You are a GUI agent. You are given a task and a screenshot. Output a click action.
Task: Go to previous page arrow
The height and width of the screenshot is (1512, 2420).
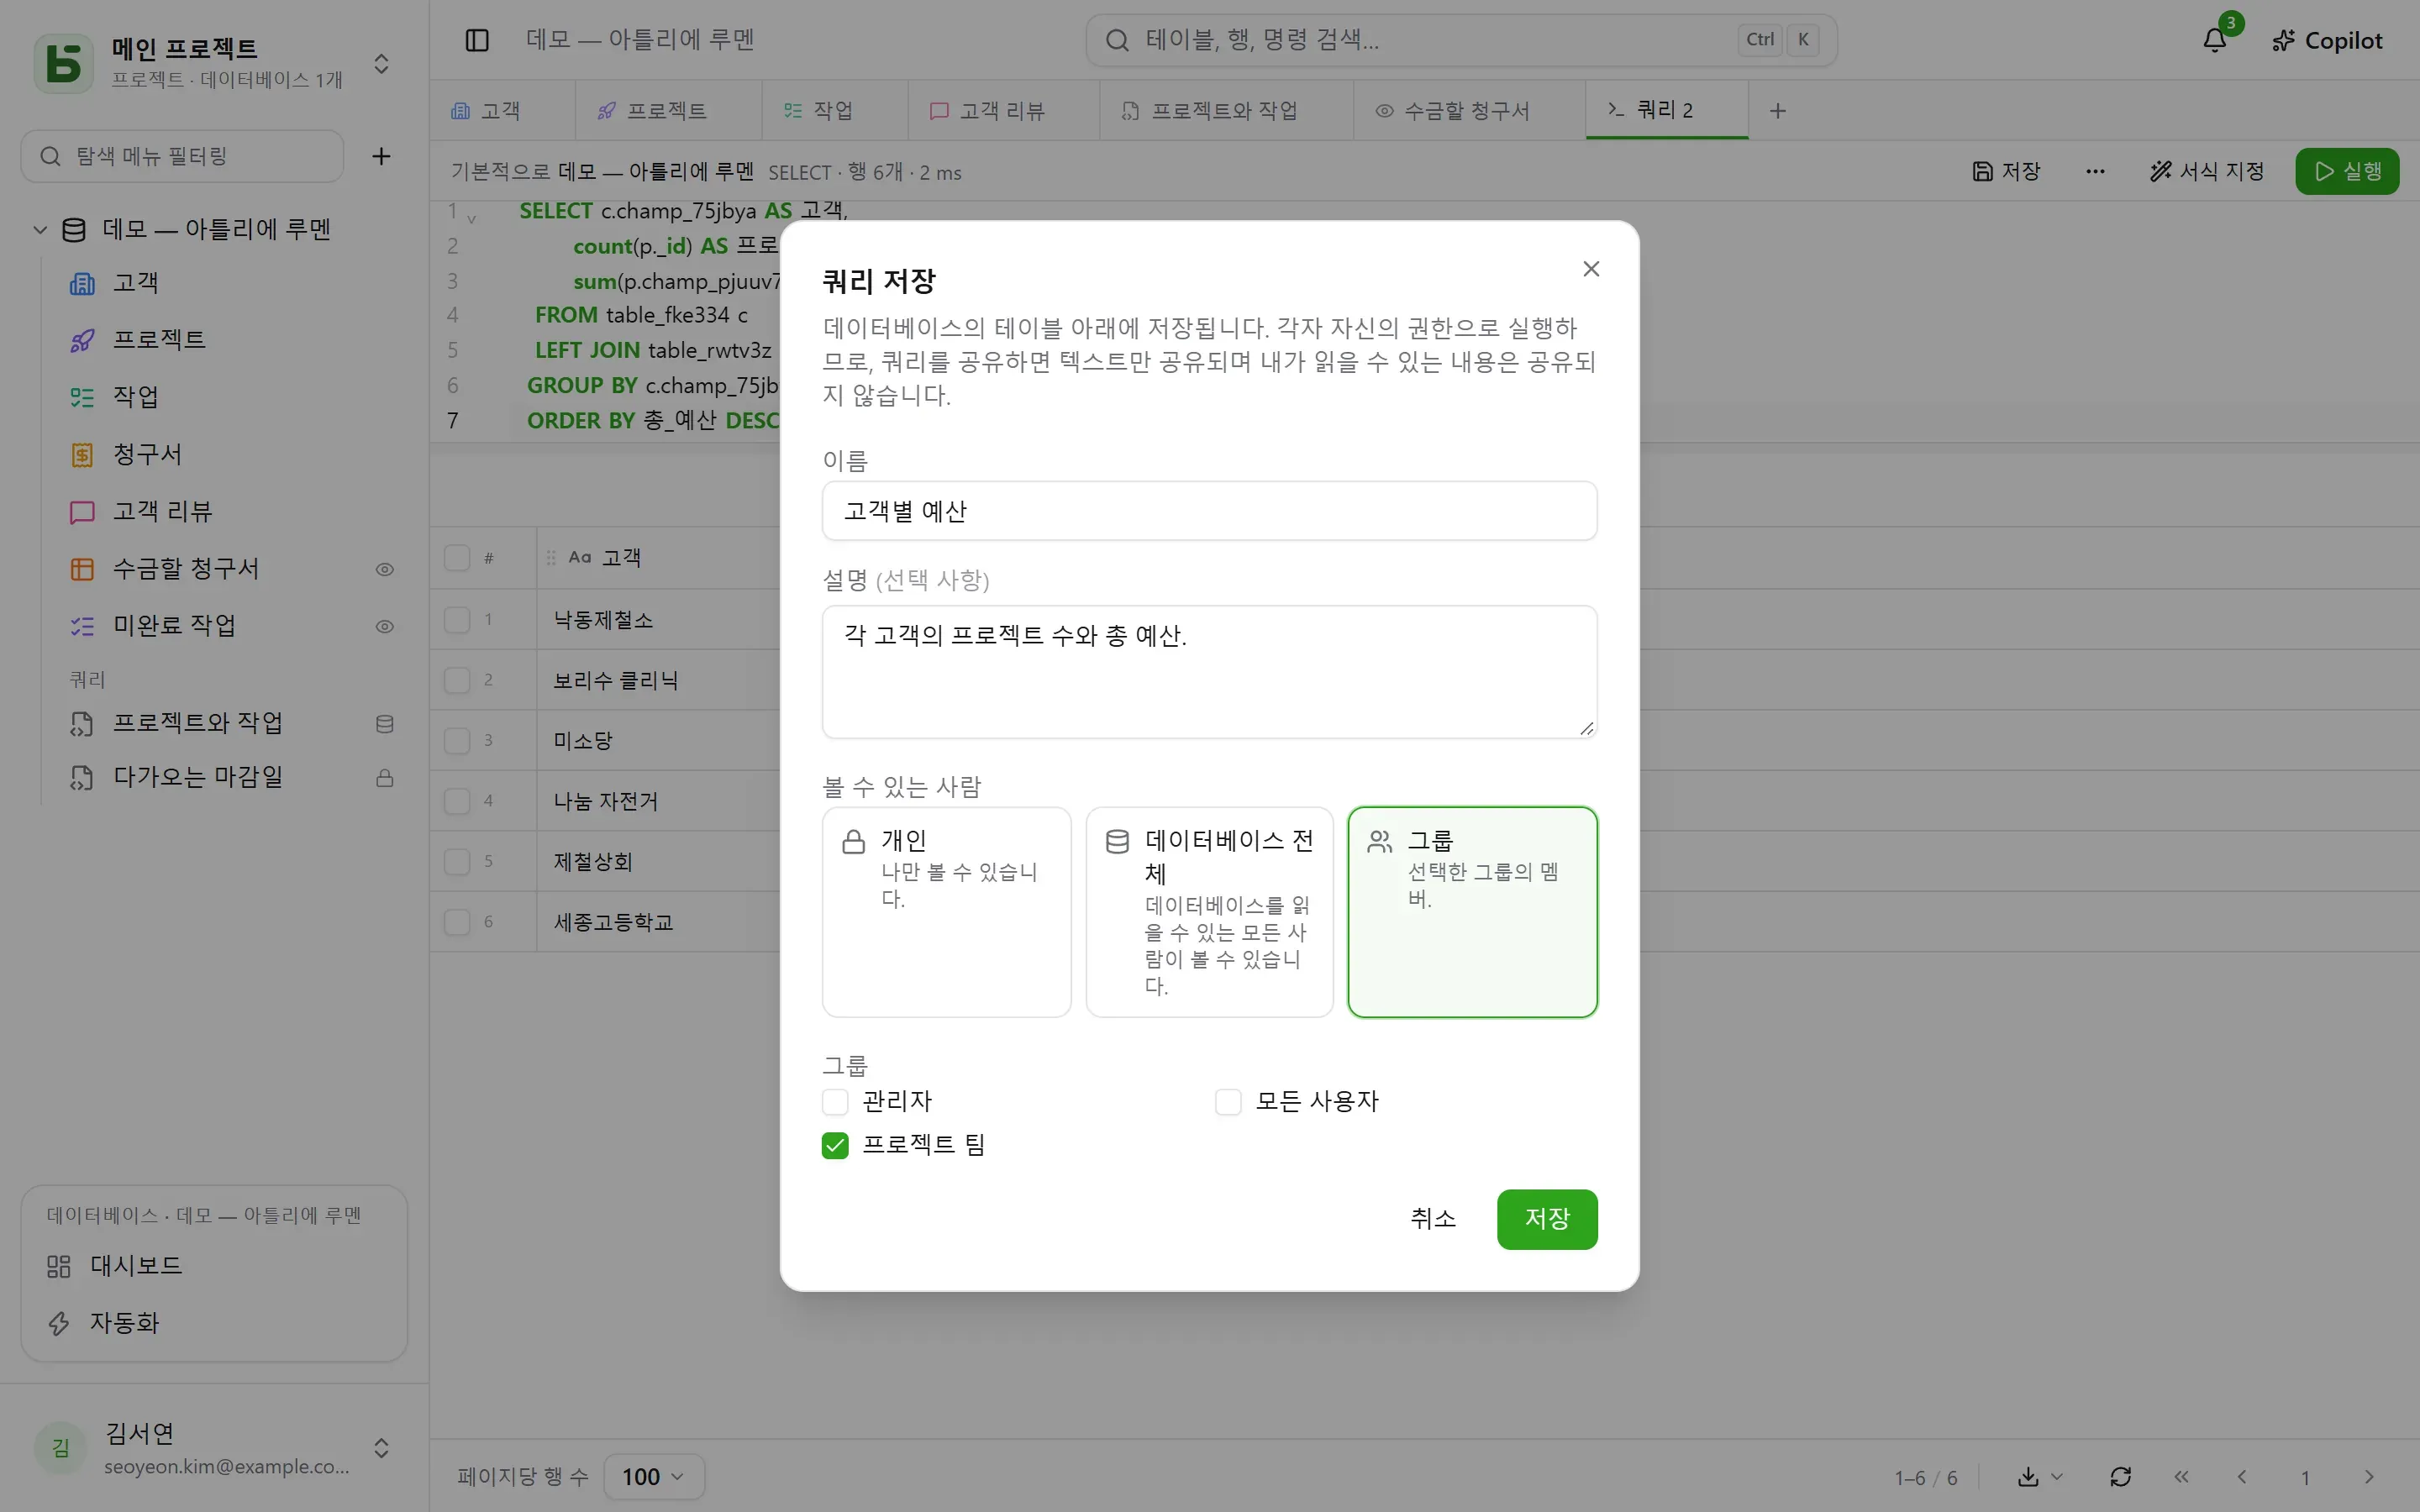pos(2242,1476)
